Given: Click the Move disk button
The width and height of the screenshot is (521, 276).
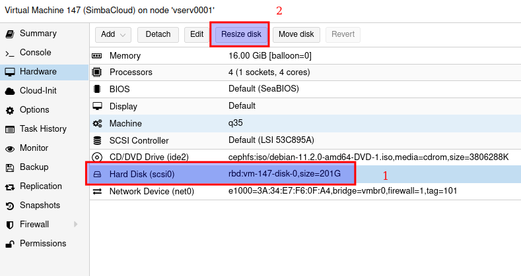Looking at the screenshot, I should tap(297, 34).
